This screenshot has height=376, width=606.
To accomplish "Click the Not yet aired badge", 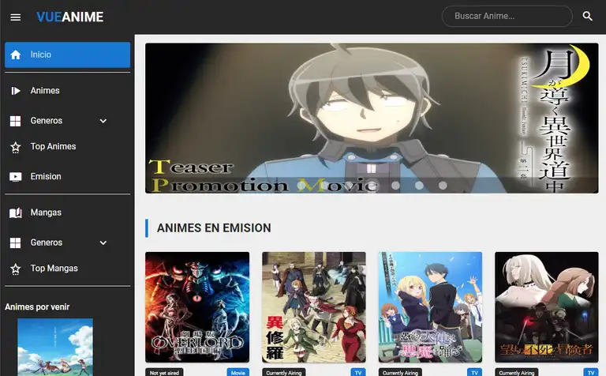I will (x=164, y=373).
